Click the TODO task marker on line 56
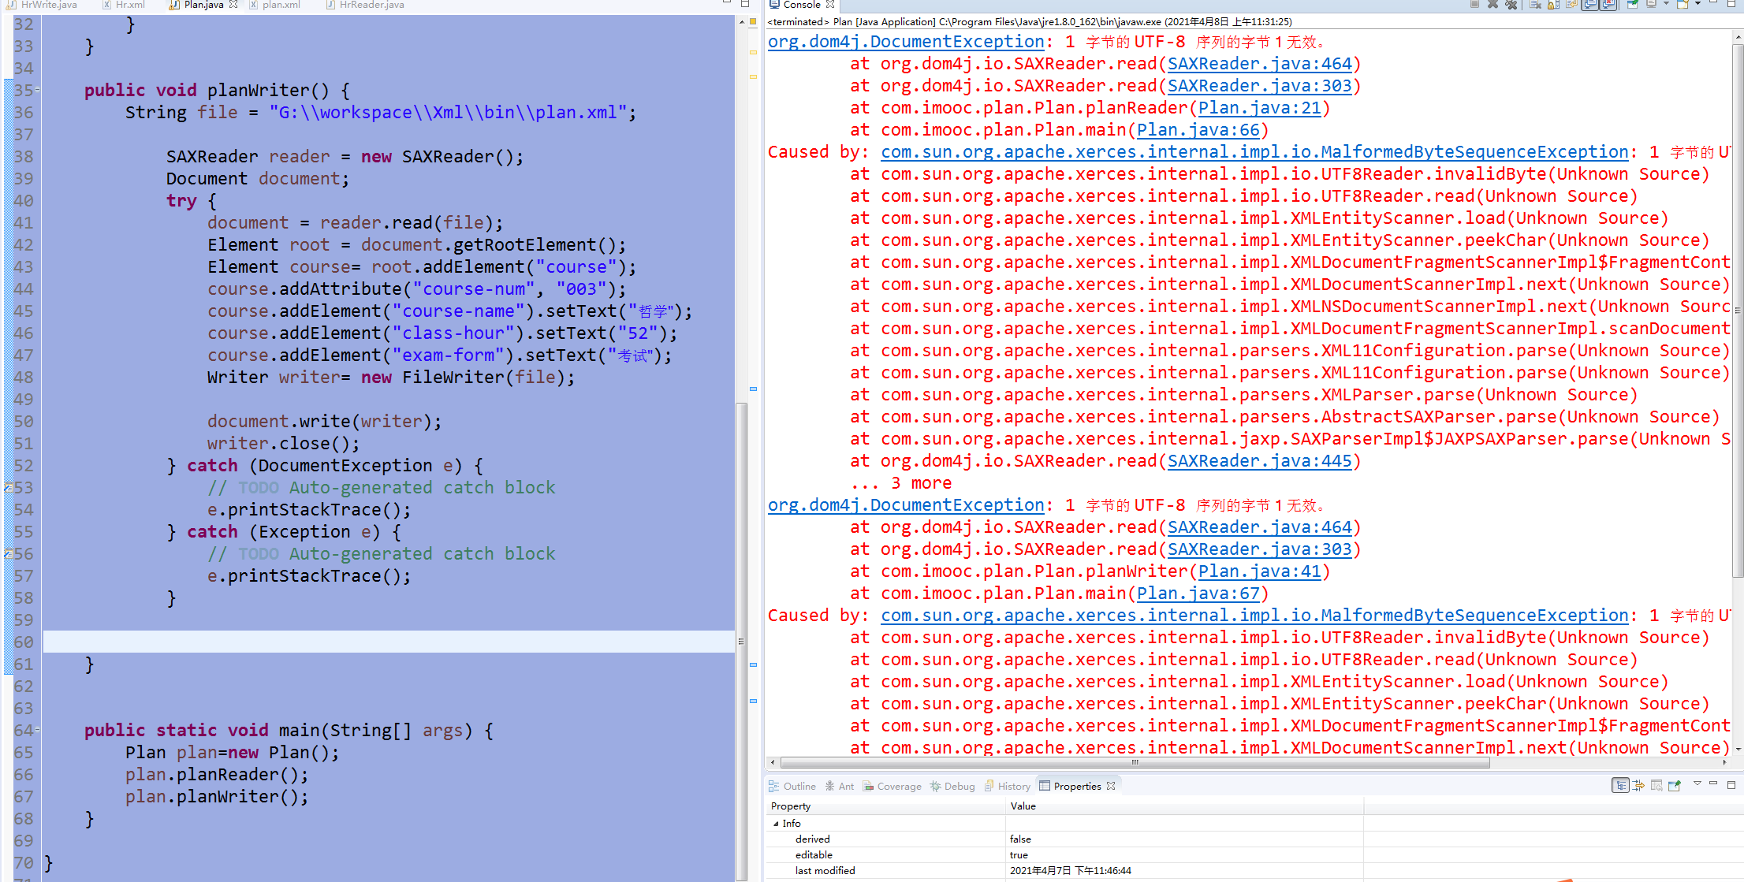 click(x=8, y=554)
